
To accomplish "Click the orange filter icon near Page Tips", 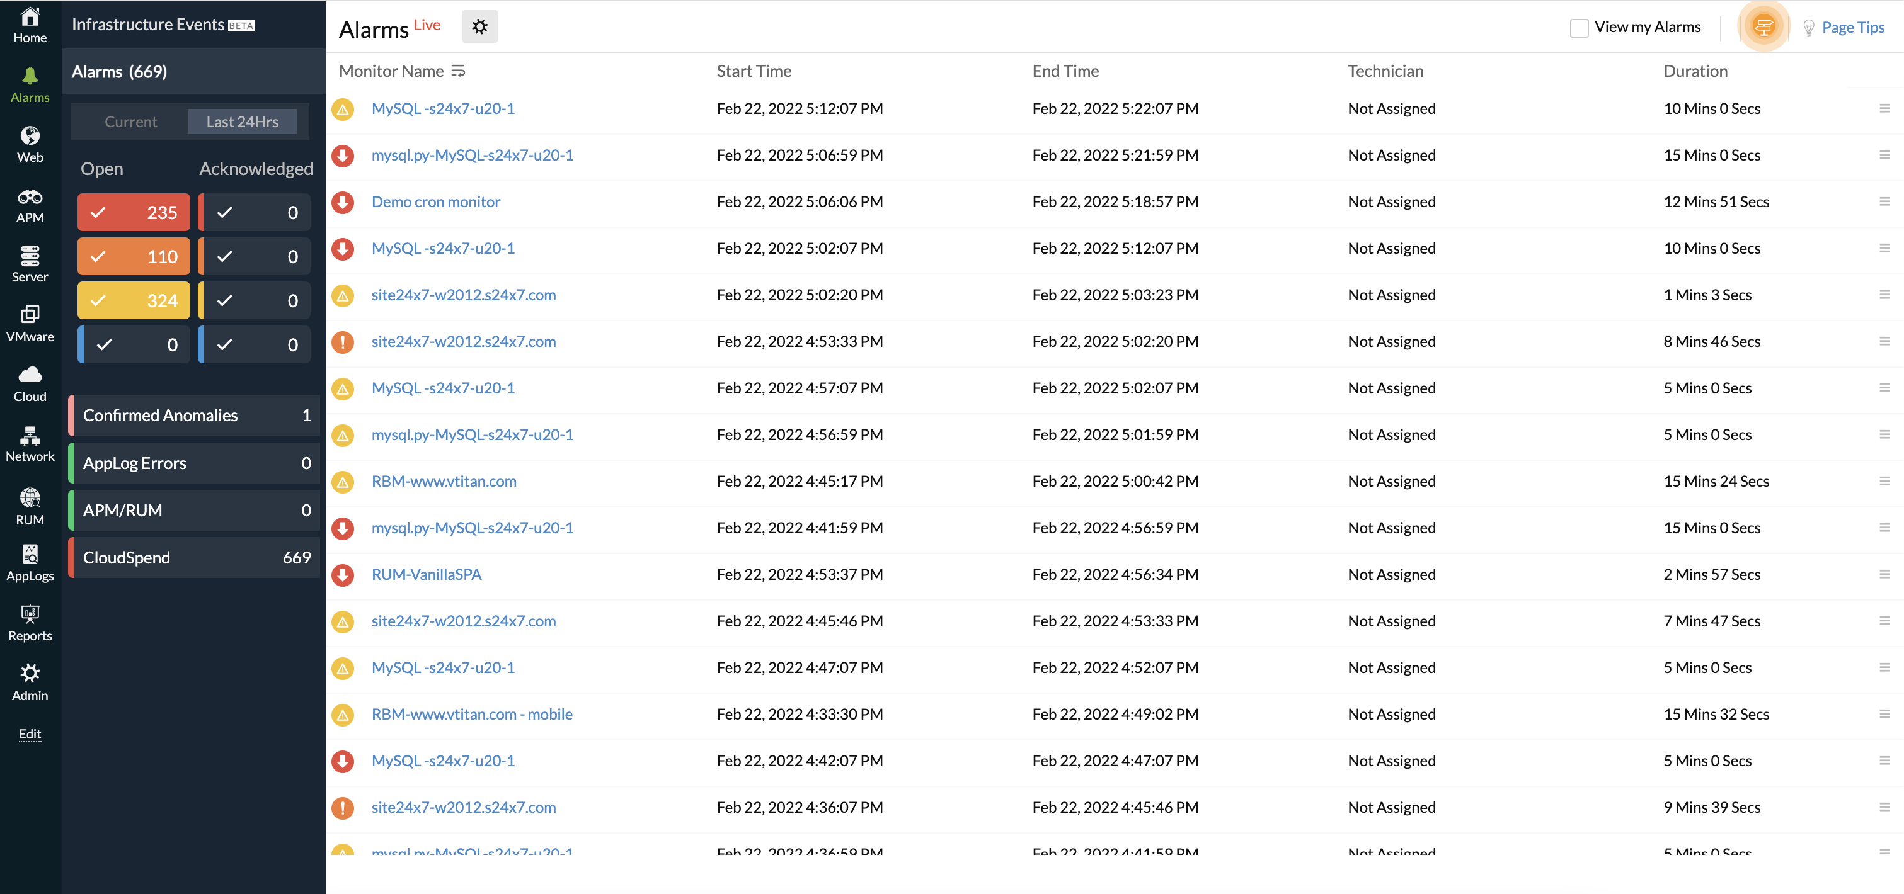I will coord(1763,27).
